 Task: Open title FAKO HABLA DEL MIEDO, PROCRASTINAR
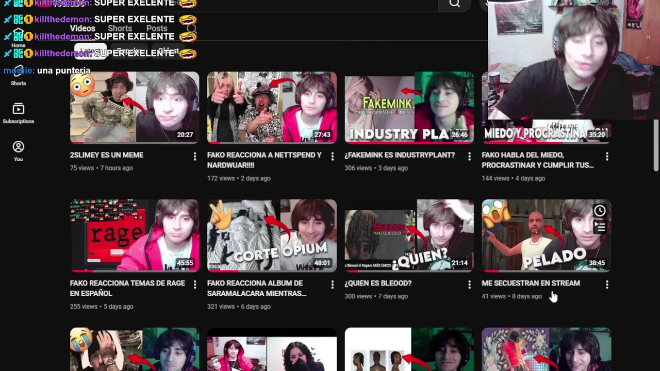(x=537, y=160)
